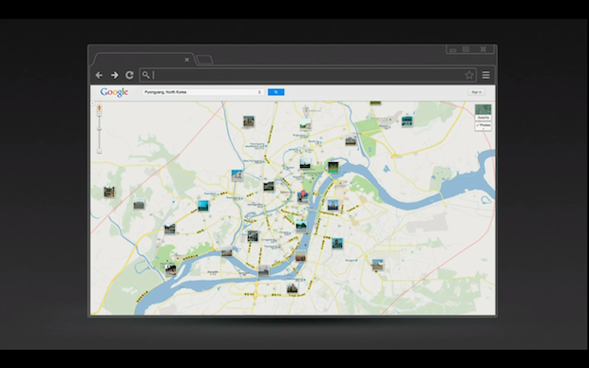Viewport: 589px width, 368px height.
Task: Click the microphone voice search icon
Action: (x=259, y=92)
